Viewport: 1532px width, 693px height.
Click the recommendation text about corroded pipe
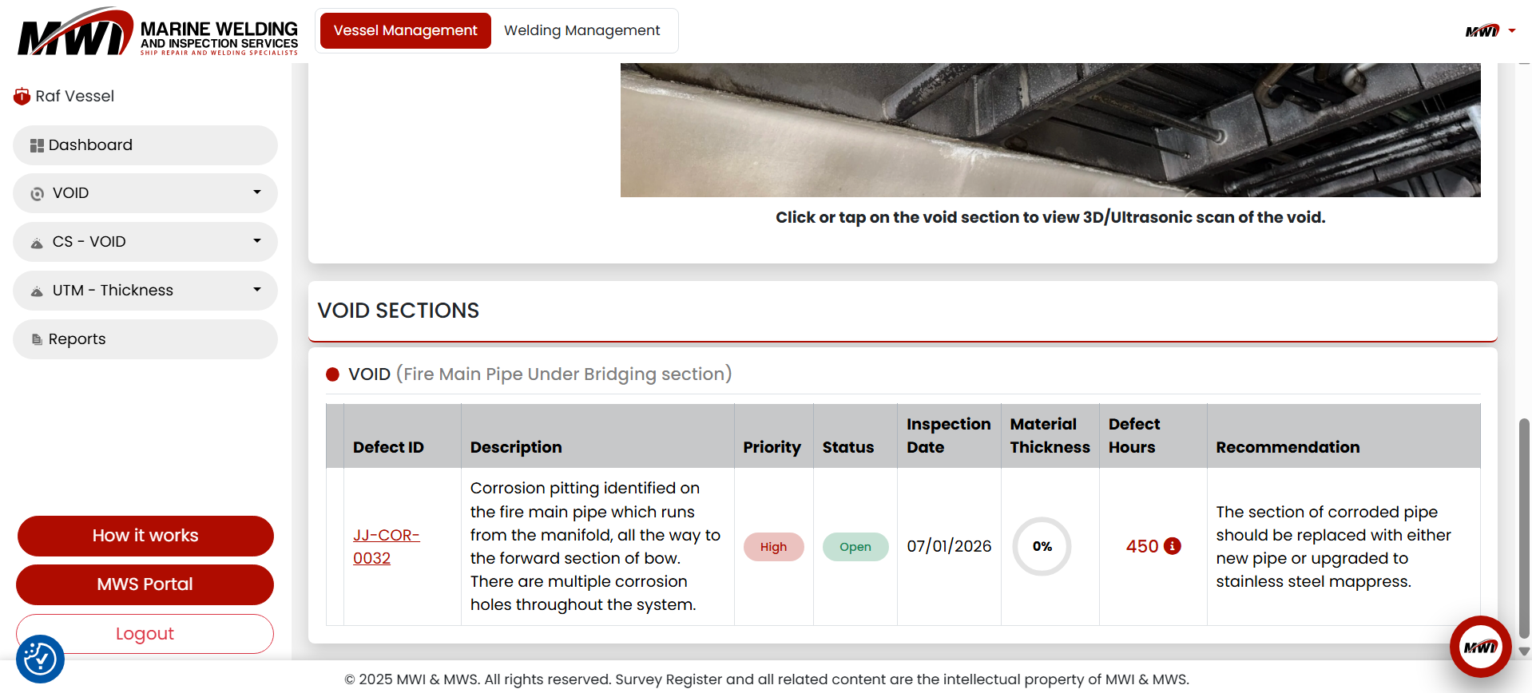[x=1334, y=547]
